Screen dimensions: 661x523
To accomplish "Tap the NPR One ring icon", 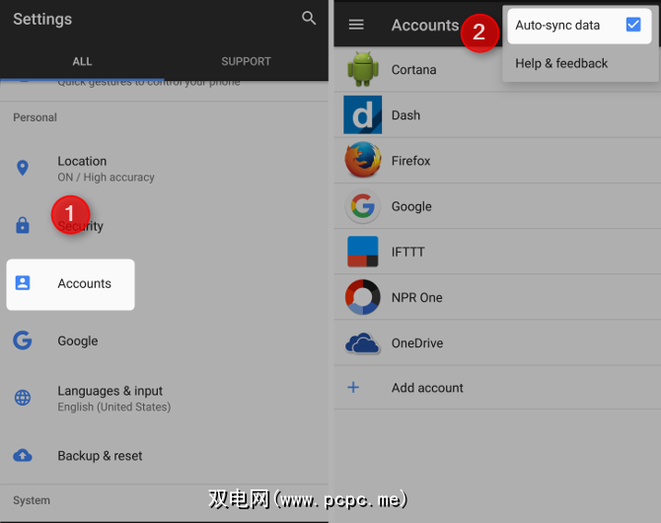I will pyautogui.click(x=362, y=297).
